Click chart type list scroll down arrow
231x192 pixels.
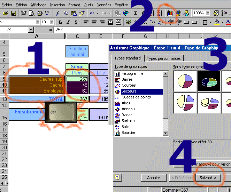coord(165,133)
